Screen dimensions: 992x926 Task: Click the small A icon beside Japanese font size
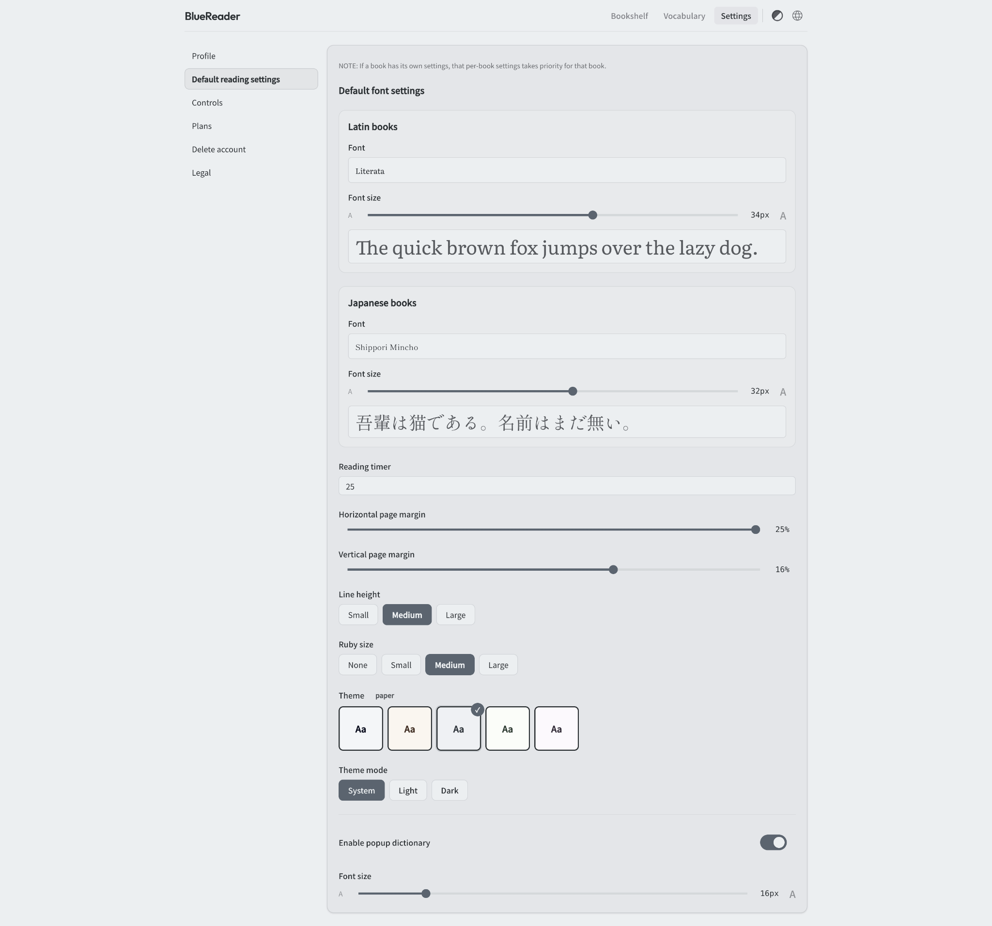350,392
